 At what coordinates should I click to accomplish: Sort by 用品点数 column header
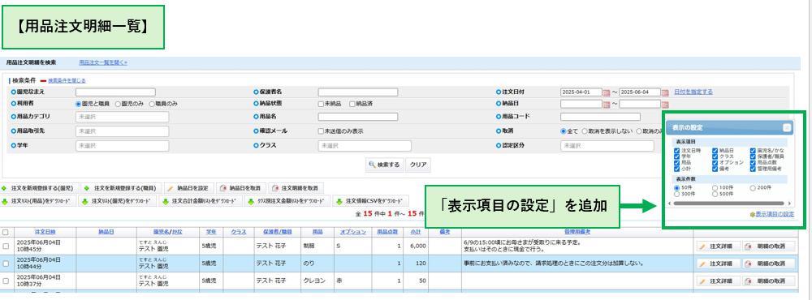point(387,232)
